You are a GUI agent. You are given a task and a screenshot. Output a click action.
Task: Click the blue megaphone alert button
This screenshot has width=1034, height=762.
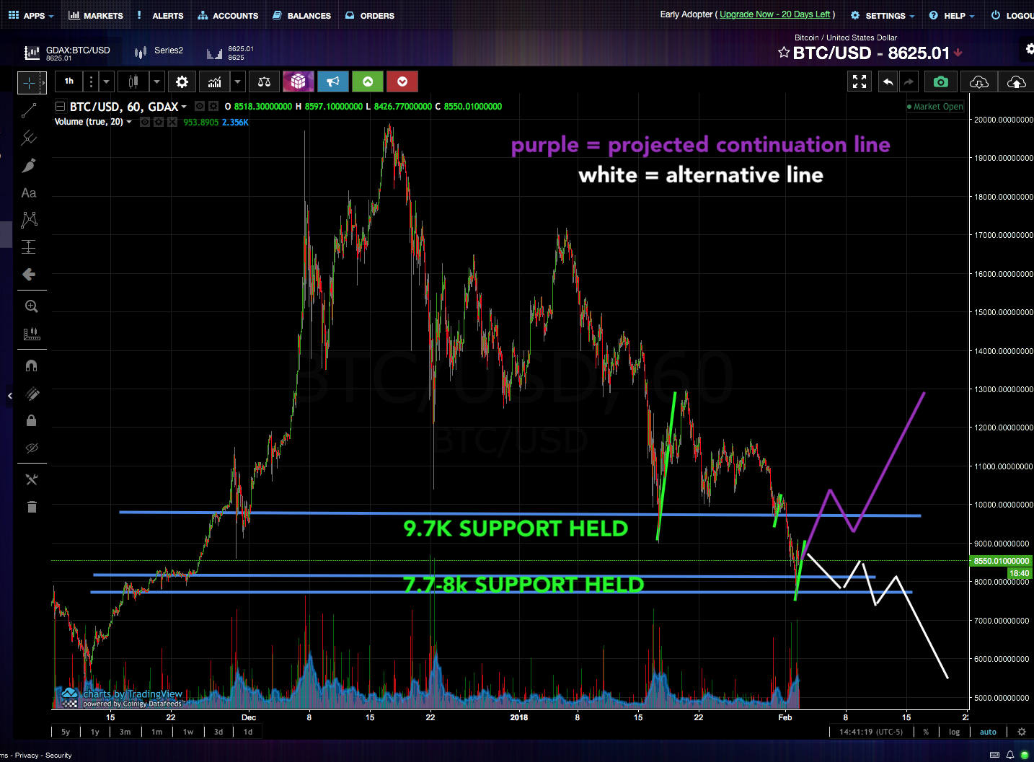pyautogui.click(x=333, y=82)
